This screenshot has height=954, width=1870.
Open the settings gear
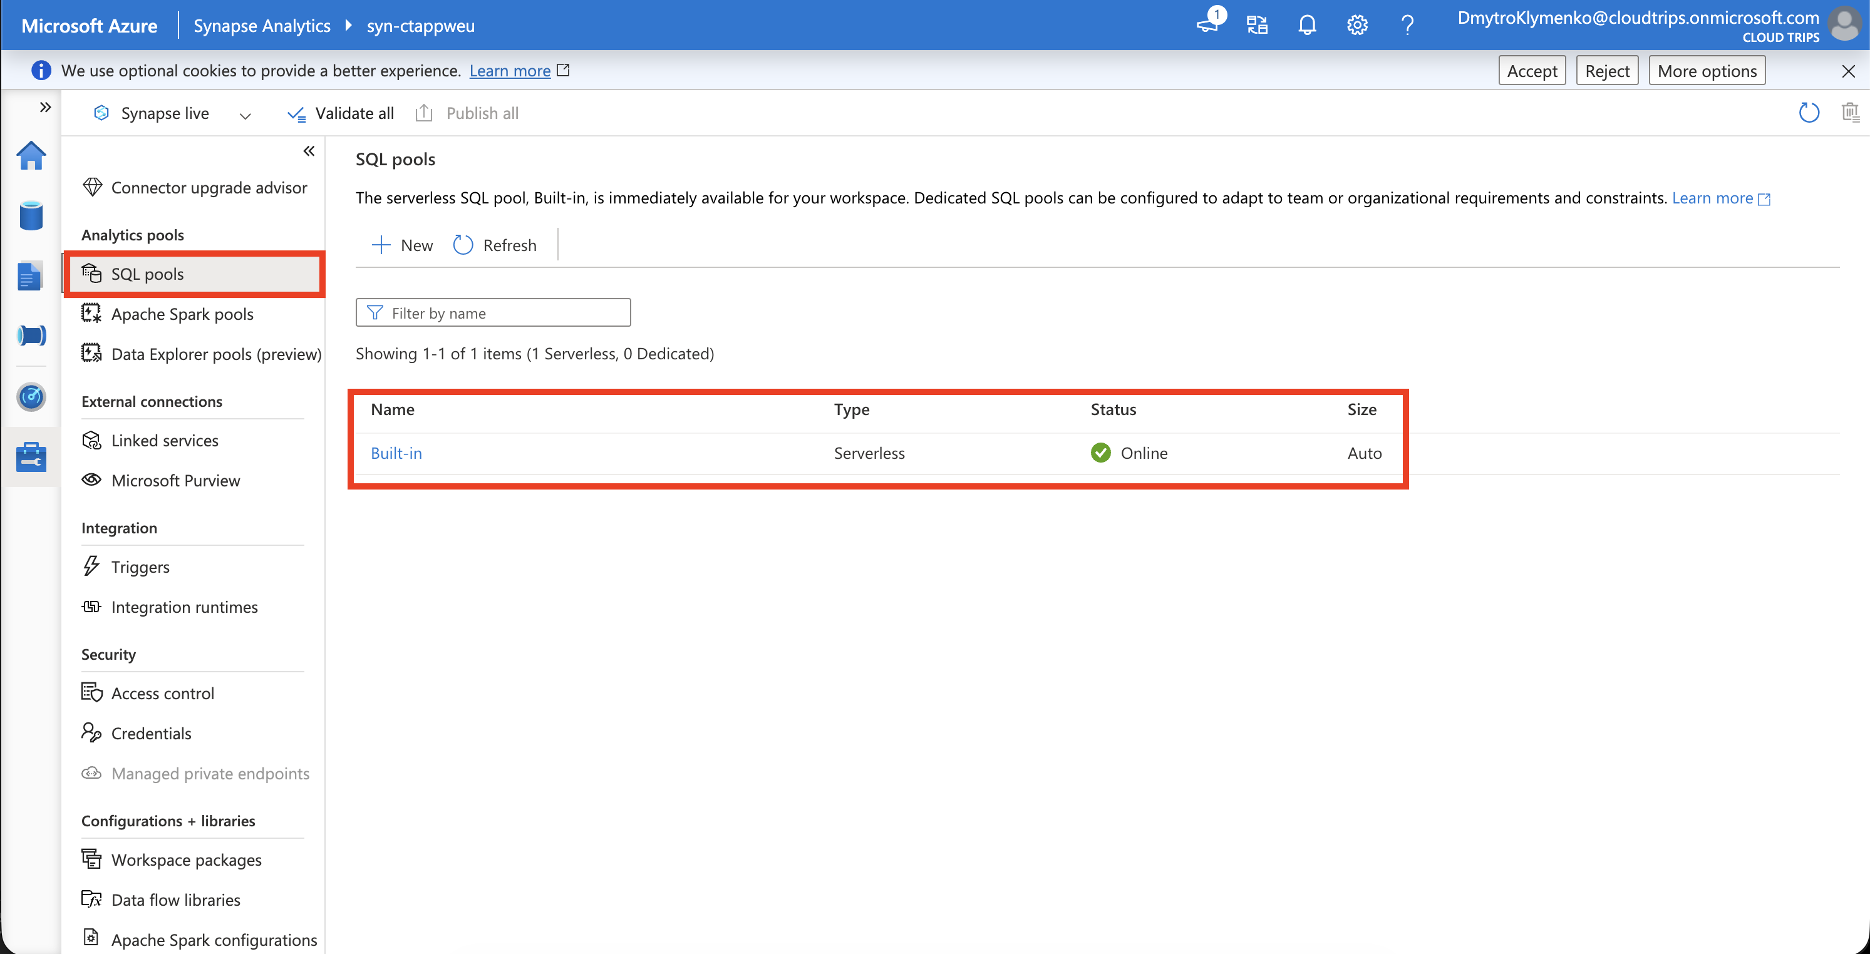pyautogui.click(x=1356, y=26)
